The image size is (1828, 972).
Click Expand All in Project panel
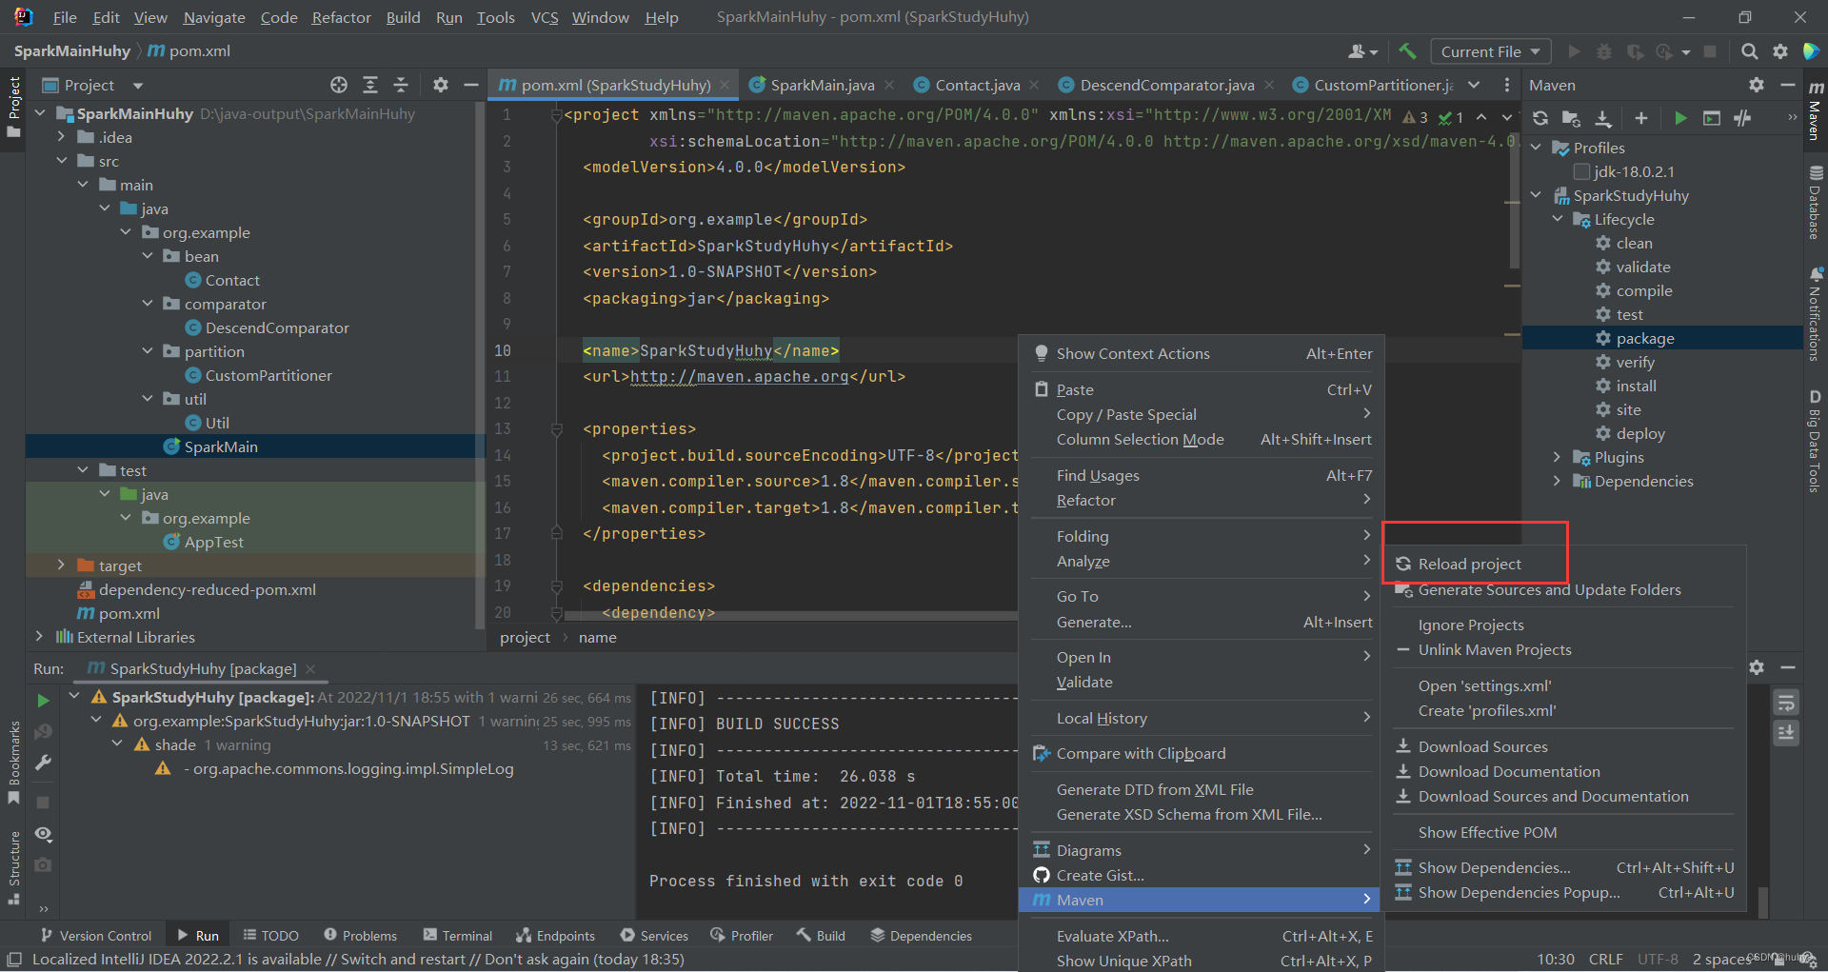click(370, 85)
